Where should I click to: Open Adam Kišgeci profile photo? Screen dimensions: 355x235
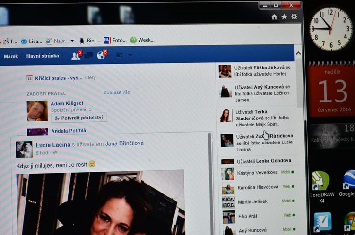tap(37, 111)
